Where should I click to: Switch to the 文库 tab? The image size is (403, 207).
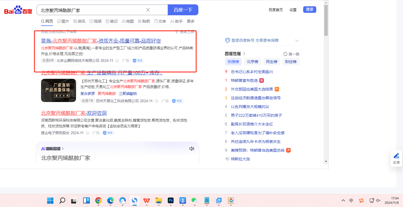tap(160, 21)
